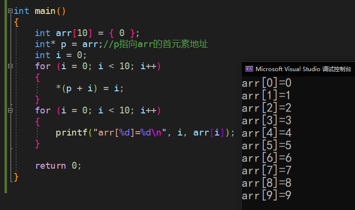This screenshot has height=210, width=355.
Task: Click the 'return 0;' line
Action: coord(58,166)
